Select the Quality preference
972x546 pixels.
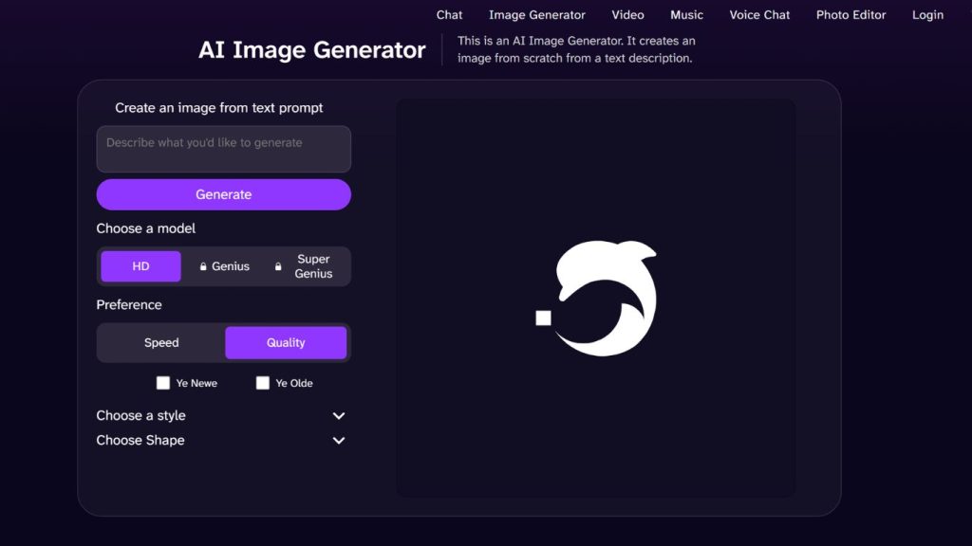285,342
